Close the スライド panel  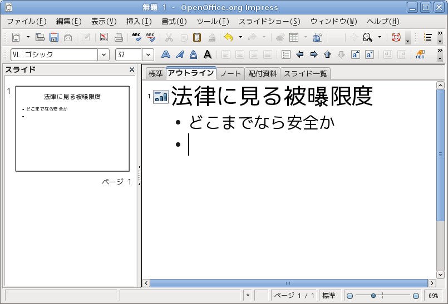tap(132, 69)
